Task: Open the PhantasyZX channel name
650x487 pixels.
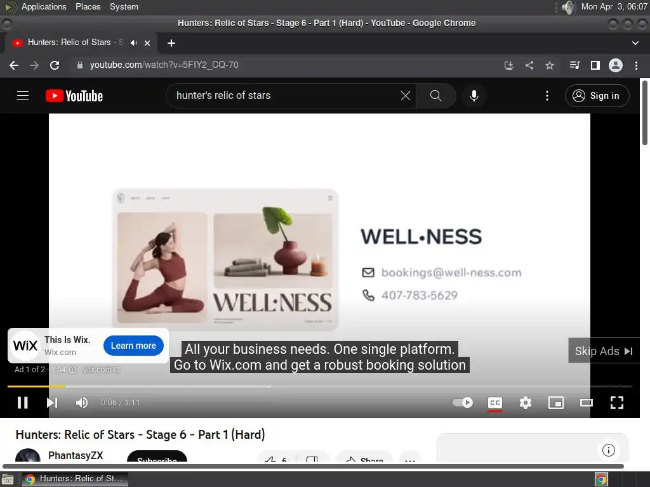Action: [76, 455]
